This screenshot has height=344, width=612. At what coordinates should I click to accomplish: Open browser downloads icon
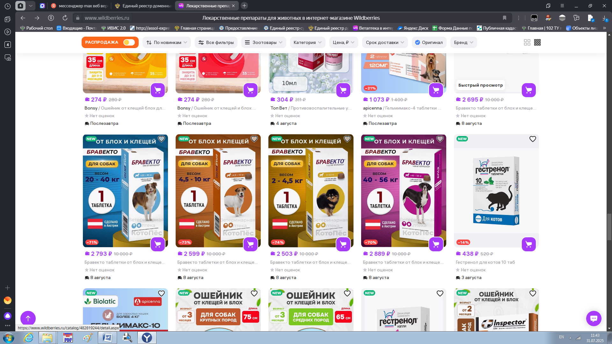[x=604, y=18]
